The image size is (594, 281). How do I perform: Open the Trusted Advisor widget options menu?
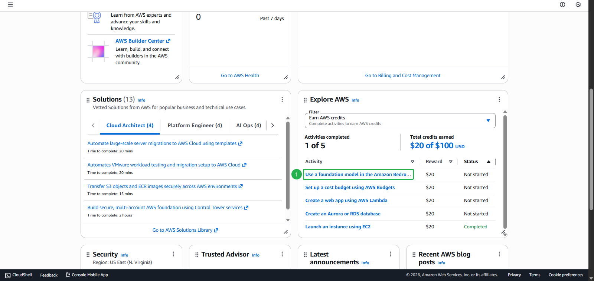pos(282,254)
